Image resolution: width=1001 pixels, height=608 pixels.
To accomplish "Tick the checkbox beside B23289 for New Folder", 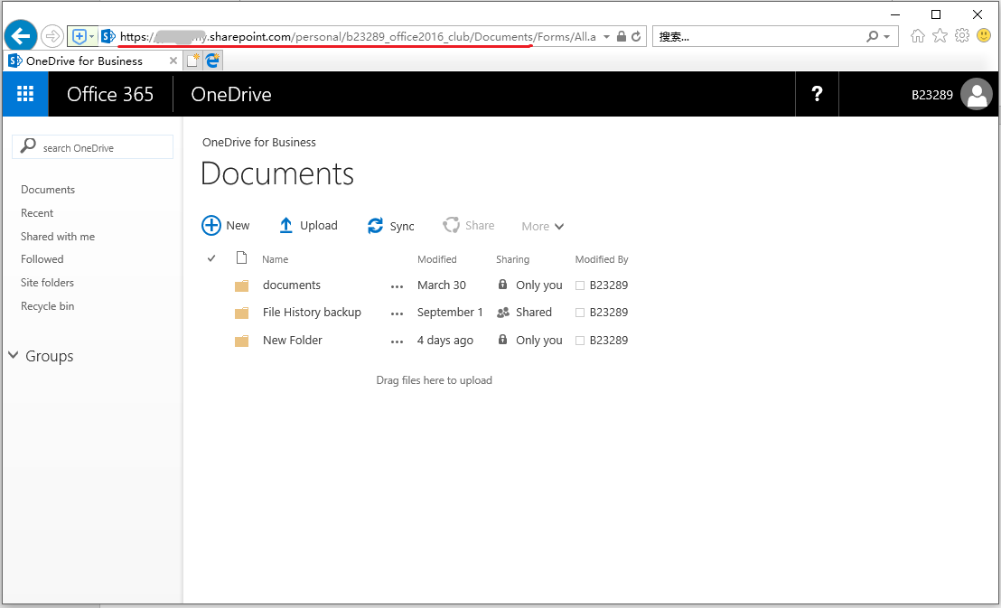I will coord(580,341).
